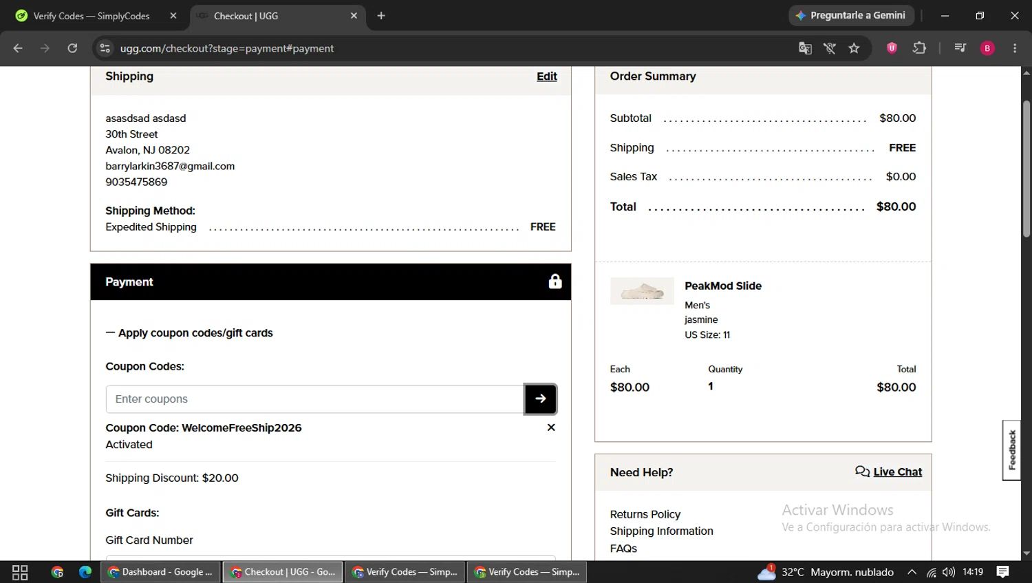
Task: Switch to Verify Codes — SimplyCodes tab
Action: pos(91,16)
